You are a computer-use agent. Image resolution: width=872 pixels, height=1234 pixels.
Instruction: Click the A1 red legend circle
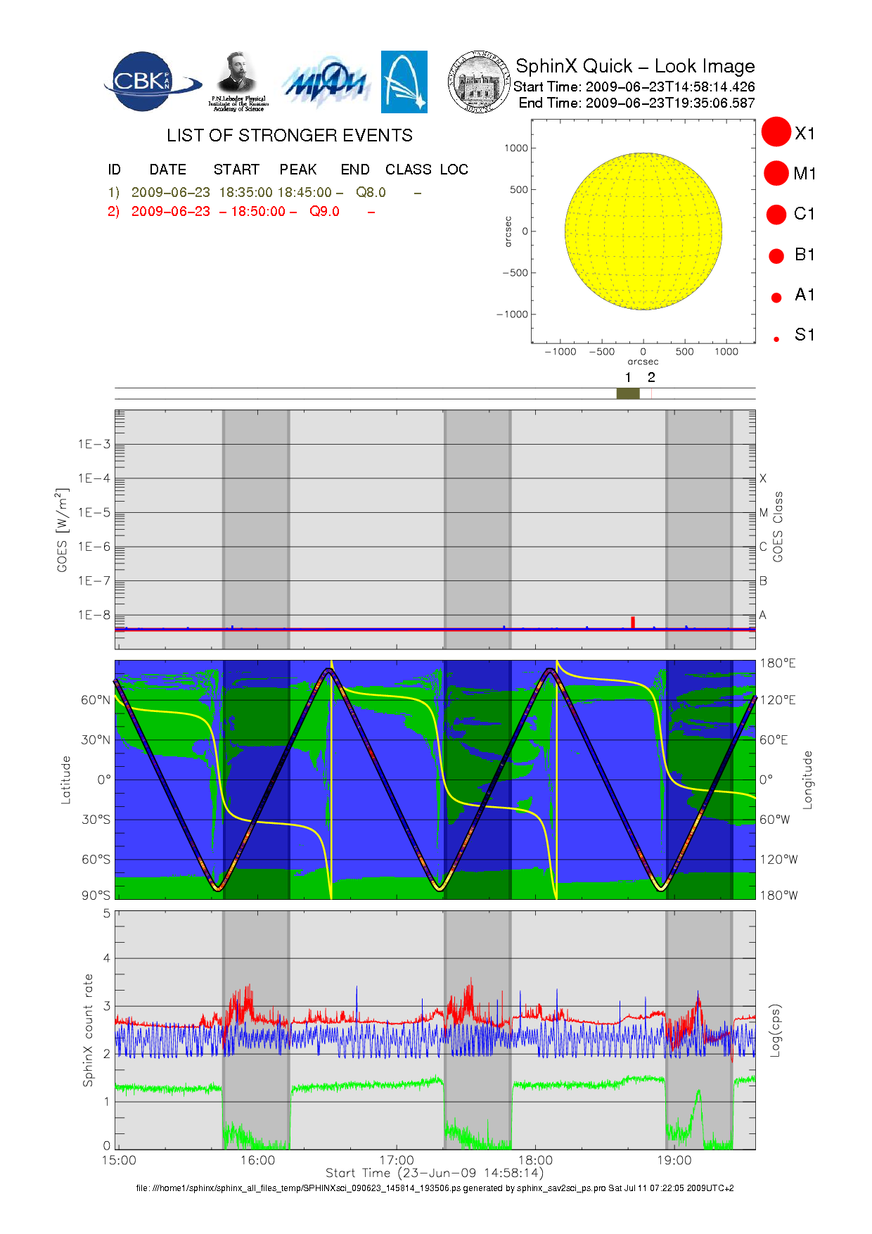(776, 298)
